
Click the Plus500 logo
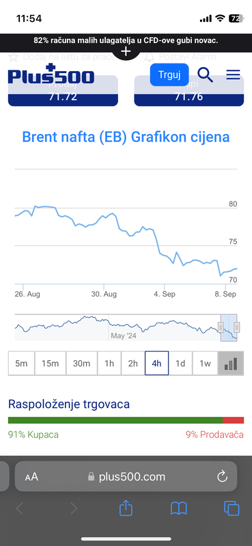point(51,74)
